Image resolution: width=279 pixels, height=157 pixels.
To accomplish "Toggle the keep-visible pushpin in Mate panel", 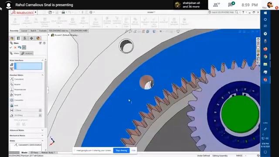I will click(24, 48).
